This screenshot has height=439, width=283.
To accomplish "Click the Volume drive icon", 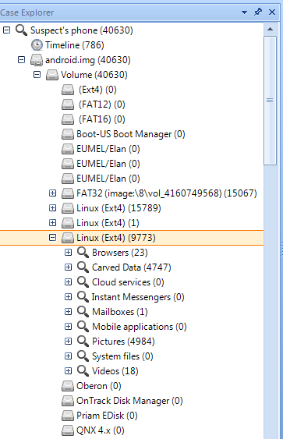I will [52, 75].
